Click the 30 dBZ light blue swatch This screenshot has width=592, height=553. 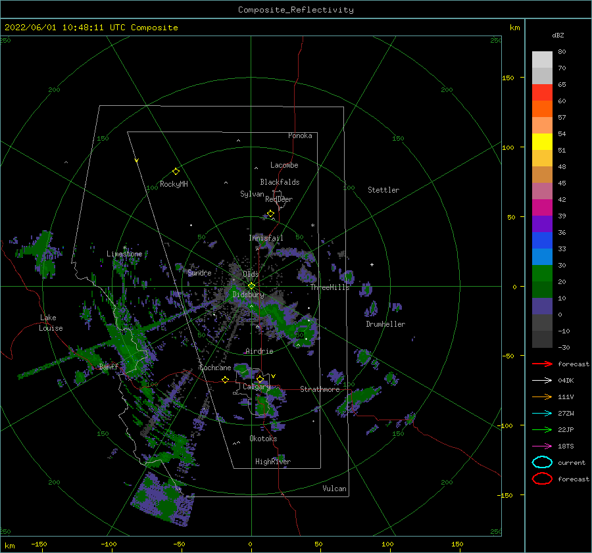tap(542, 256)
